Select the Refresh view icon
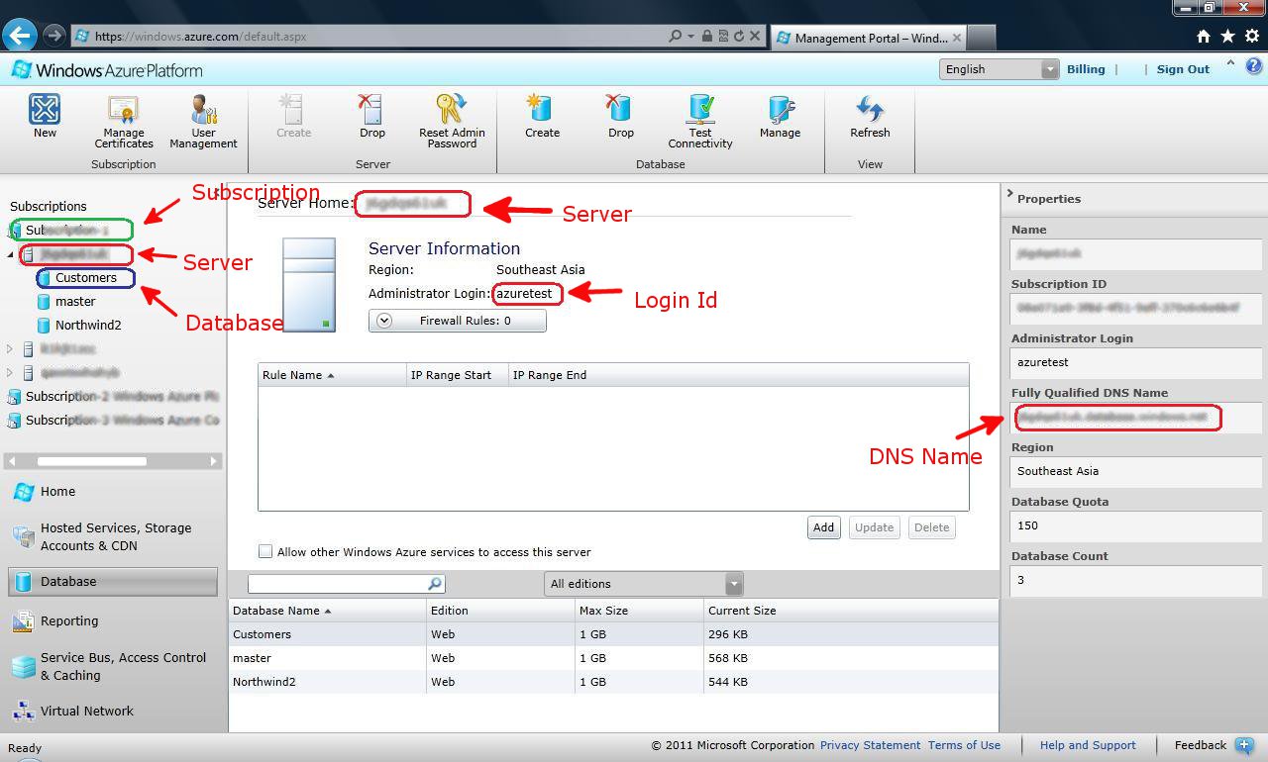This screenshot has width=1268, height=762. pyautogui.click(x=869, y=119)
